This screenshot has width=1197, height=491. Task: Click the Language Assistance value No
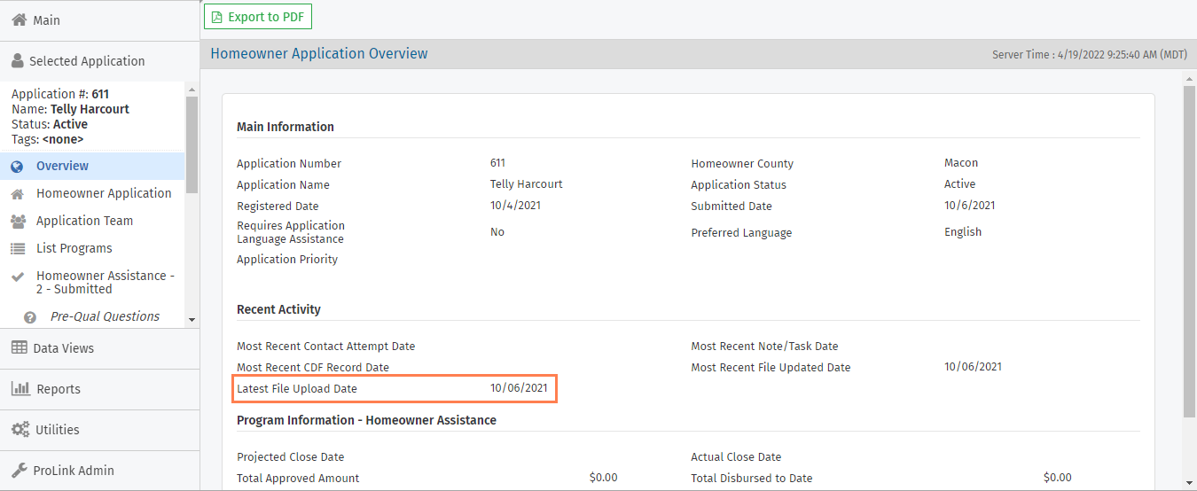[497, 232]
